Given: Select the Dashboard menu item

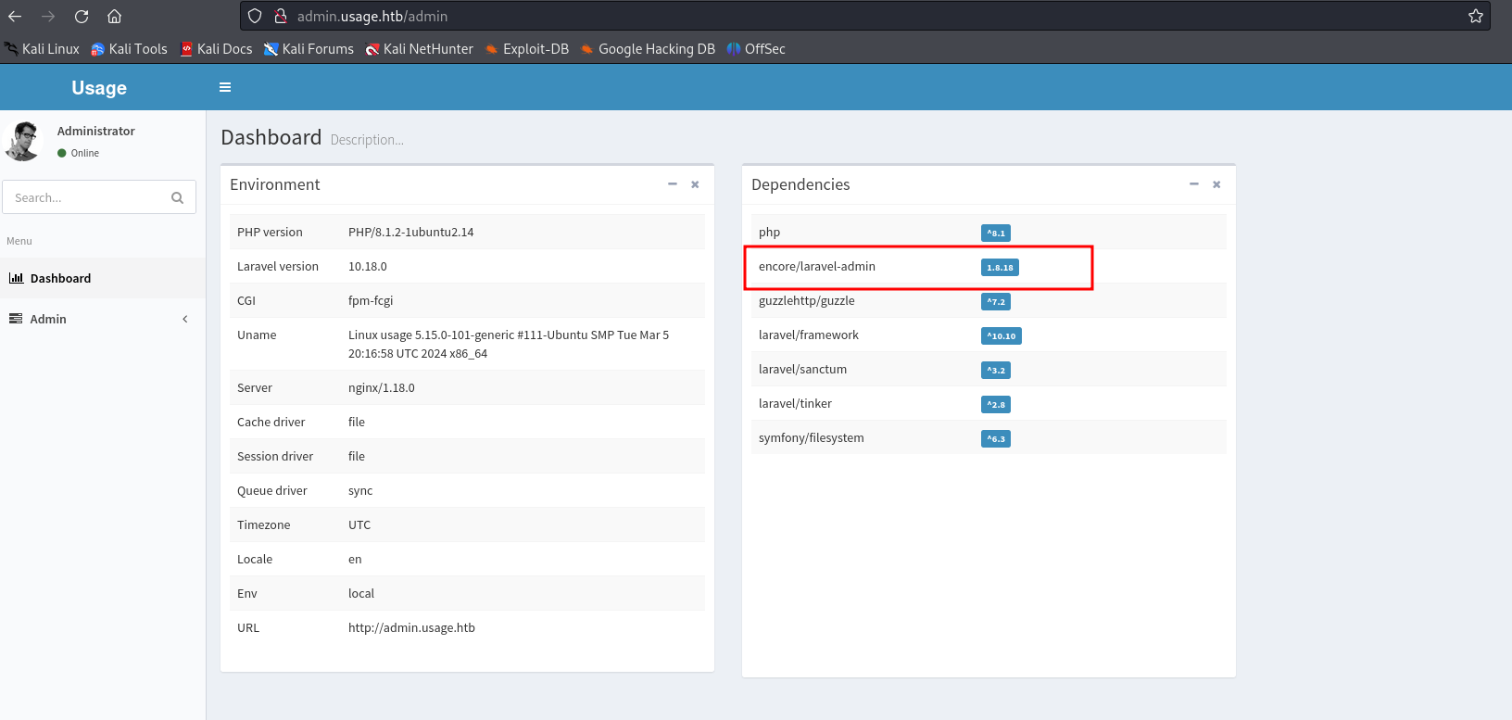Looking at the screenshot, I should pos(103,278).
